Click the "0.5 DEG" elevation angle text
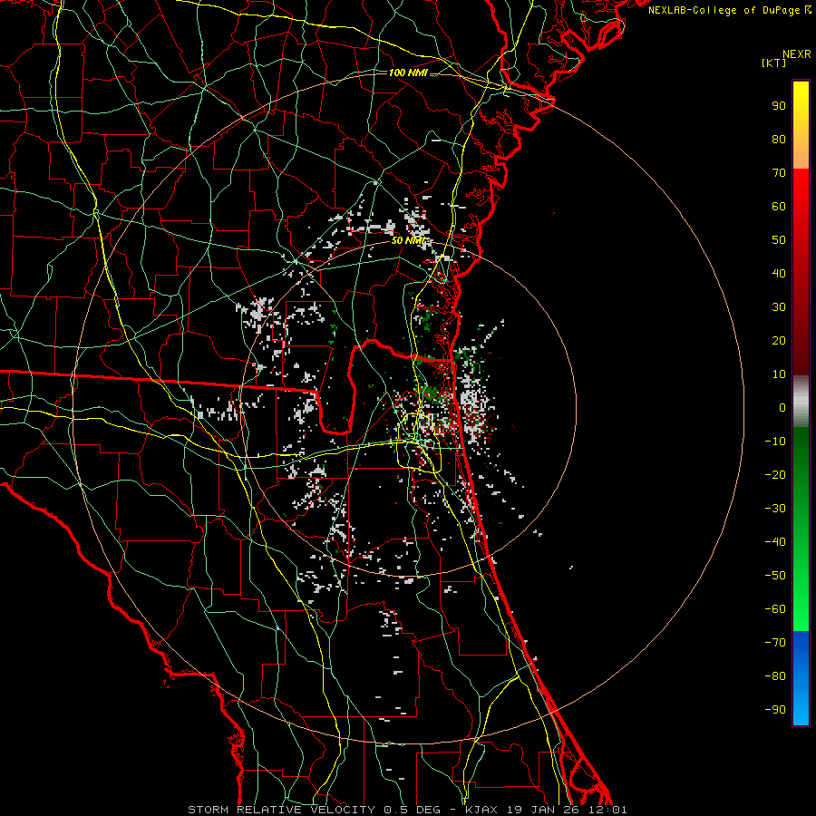 (x=413, y=810)
